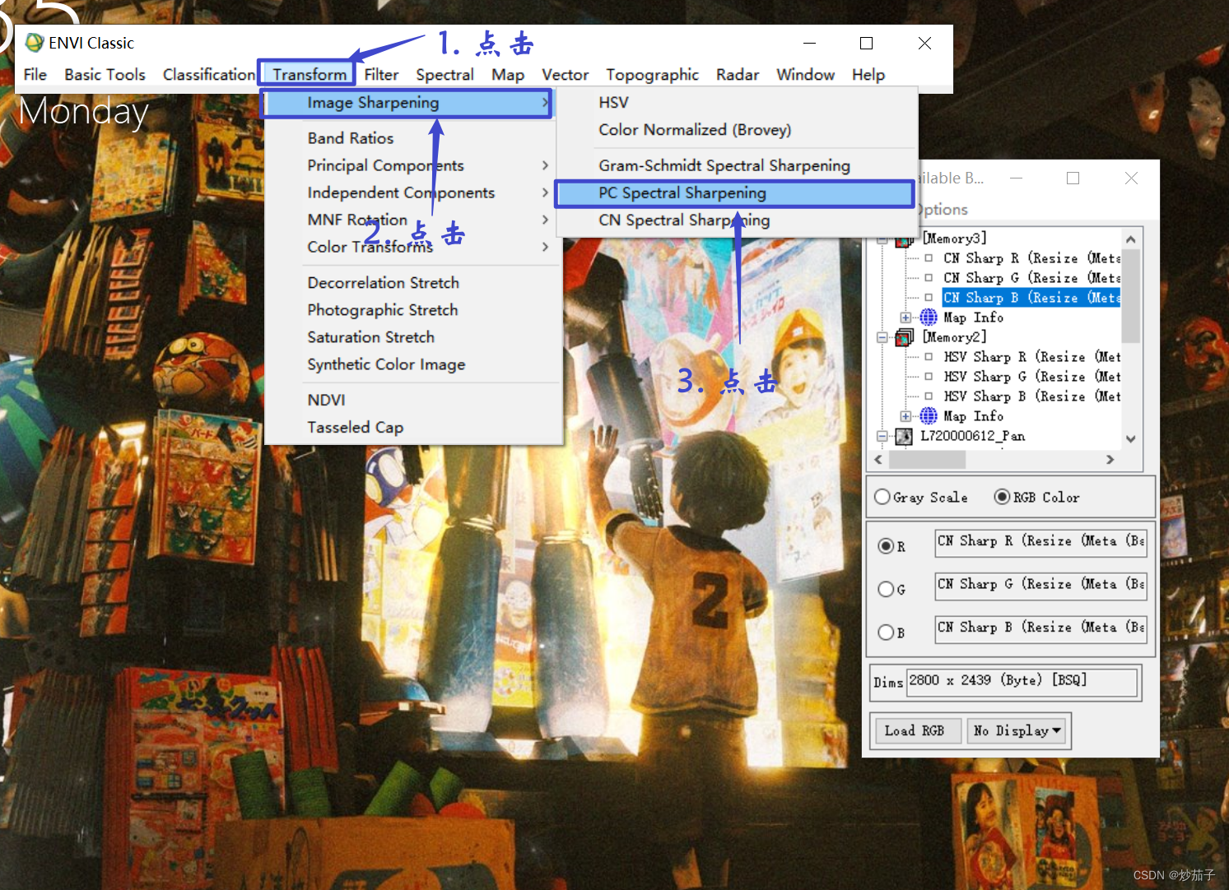
Task: Click the globe icon of Map Info under Memory2
Action: [929, 416]
